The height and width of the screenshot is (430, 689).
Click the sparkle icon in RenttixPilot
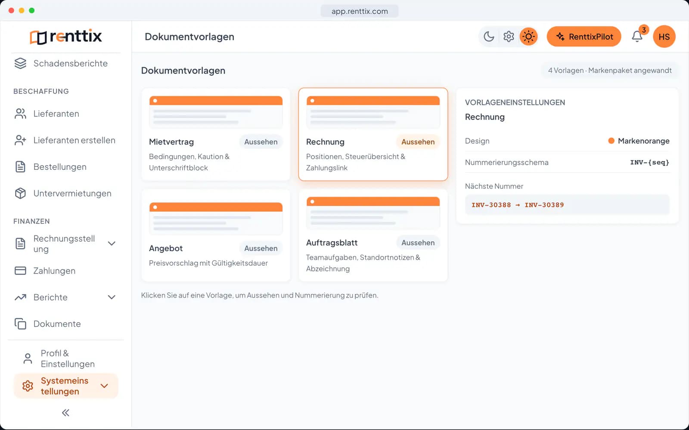[x=560, y=37]
